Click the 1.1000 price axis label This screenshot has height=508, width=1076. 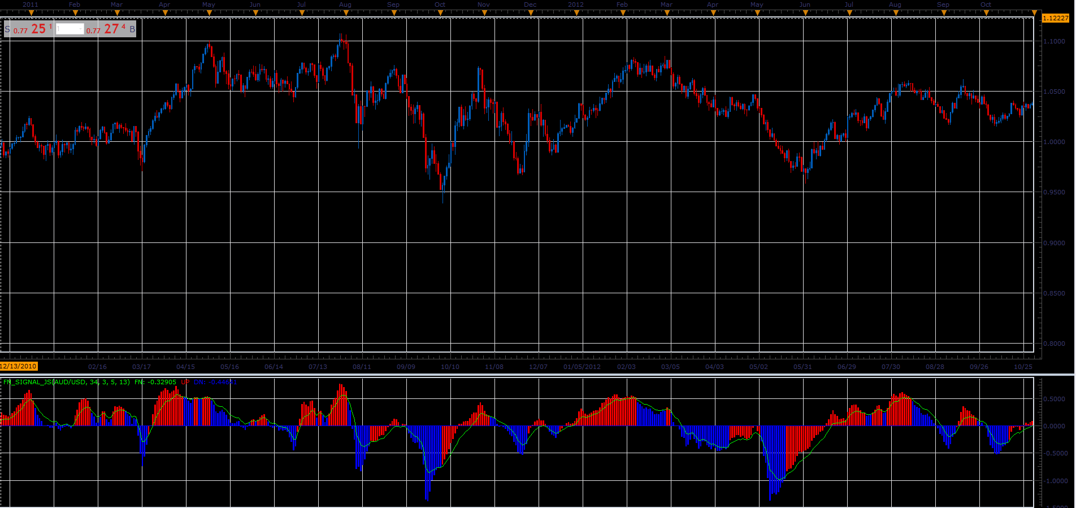coord(1054,41)
